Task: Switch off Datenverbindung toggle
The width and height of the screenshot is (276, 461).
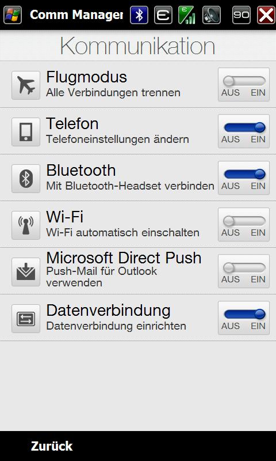Action: pos(244,318)
